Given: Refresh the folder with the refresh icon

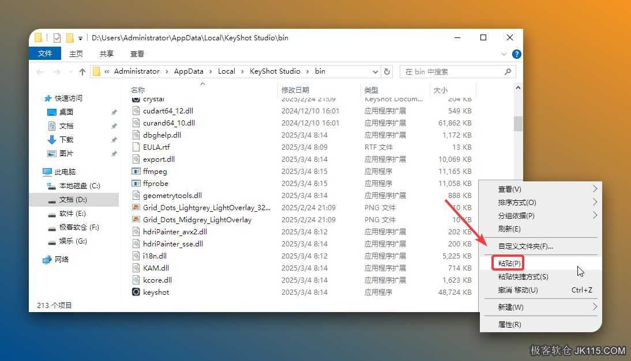Looking at the screenshot, I should (386, 71).
